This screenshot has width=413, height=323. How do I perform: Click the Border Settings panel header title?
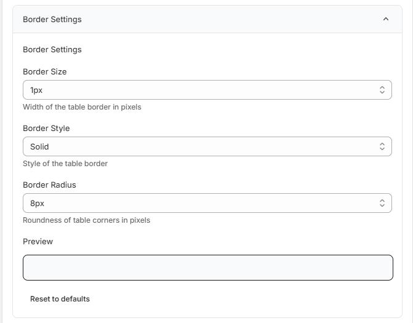coord(52,19)
